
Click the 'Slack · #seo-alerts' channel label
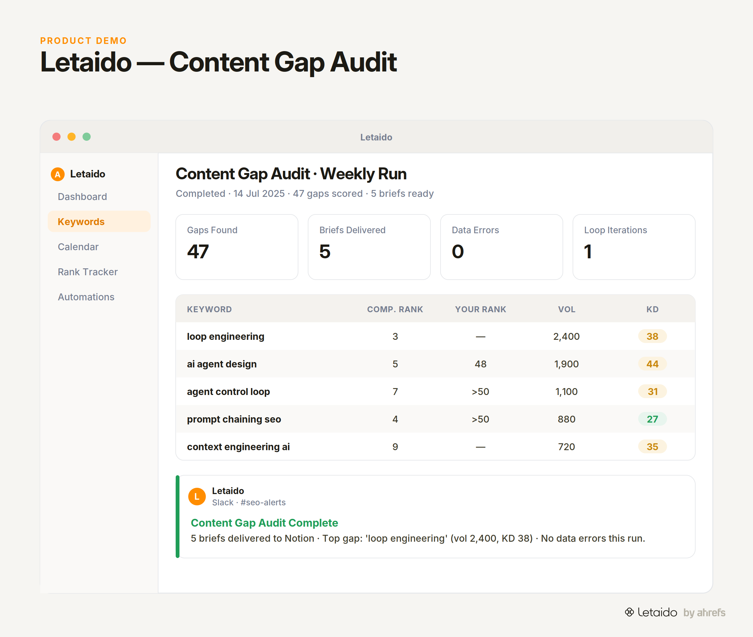[248, 502]
